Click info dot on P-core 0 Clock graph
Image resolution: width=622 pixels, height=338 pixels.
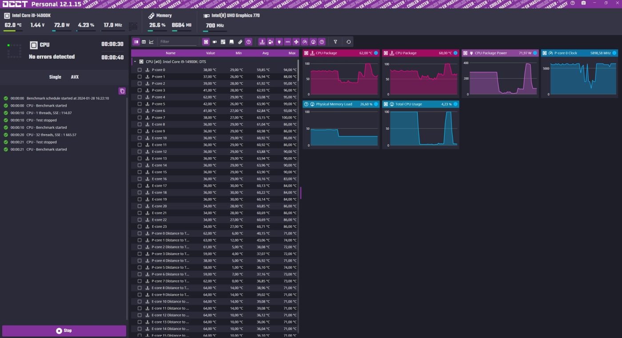tap(614, 53)
